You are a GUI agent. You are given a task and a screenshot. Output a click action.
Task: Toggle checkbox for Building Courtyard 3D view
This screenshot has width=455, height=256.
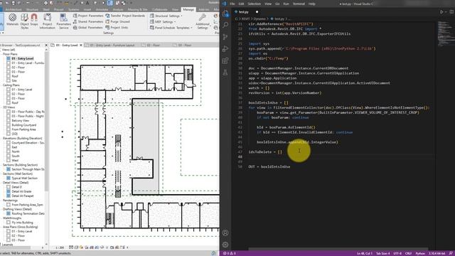tap(9, 125)
